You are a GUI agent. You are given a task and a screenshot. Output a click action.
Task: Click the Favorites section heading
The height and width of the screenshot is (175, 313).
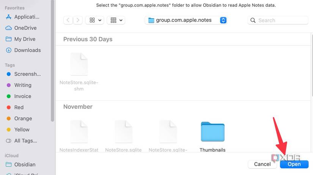coord(14,8)
